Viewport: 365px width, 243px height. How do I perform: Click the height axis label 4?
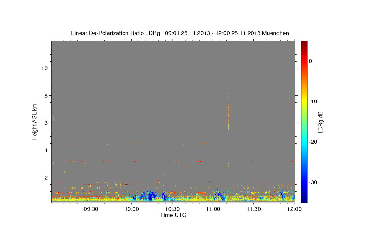(46, 150)
